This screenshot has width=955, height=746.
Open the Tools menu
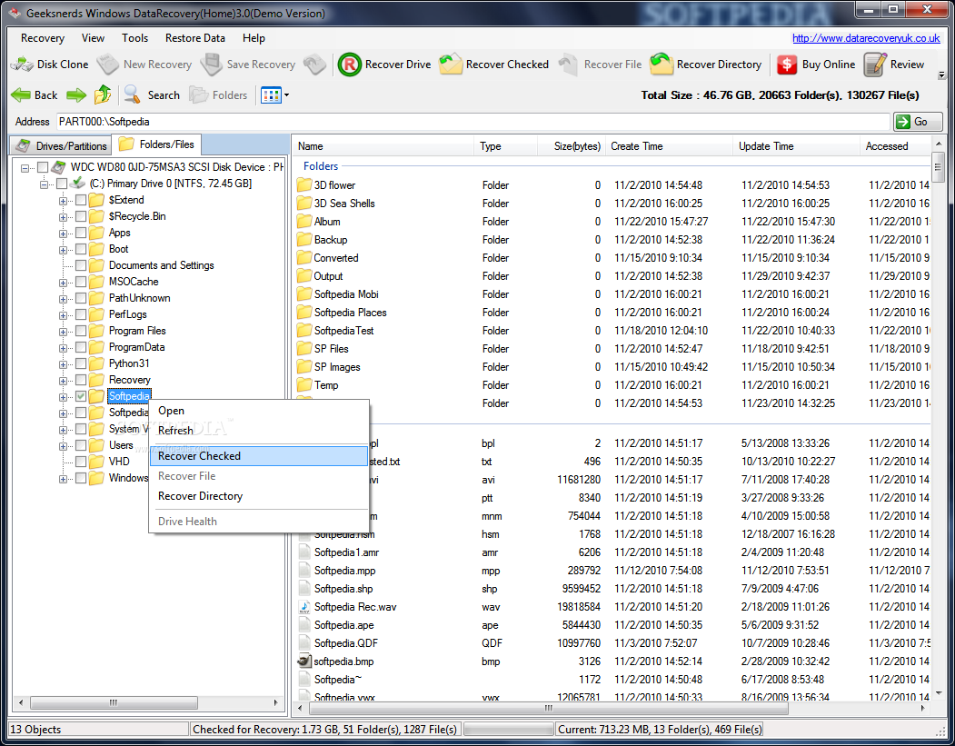pyautogui.click(x=134, y=38)
